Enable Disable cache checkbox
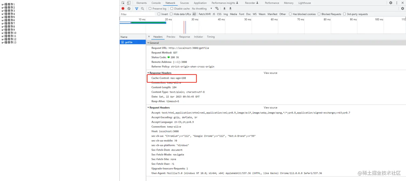Screen dimensions: 406x181 (172, 9)
